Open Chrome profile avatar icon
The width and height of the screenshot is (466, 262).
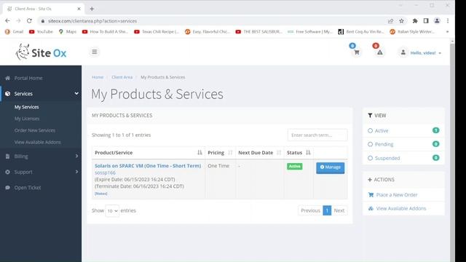point(437,21)
